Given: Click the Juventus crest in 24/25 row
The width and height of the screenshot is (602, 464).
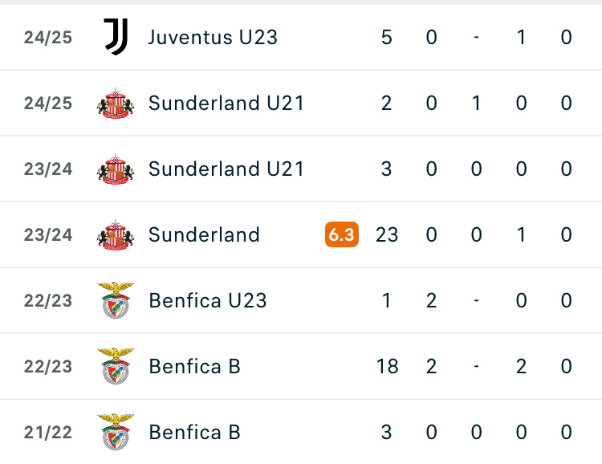Looking at the screenshot, I should (x=116, y=37).
